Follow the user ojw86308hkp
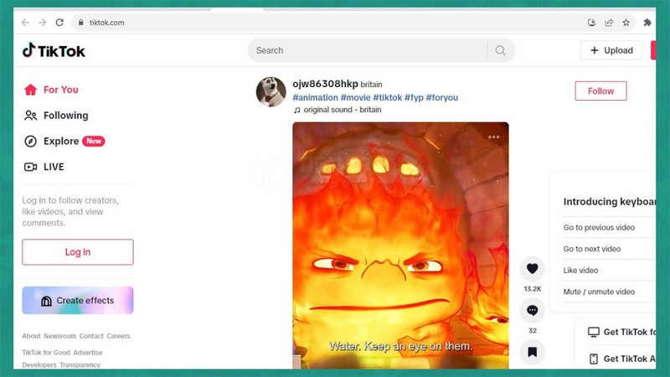Viewport: 670px width, 377px height. click(600, 91)
